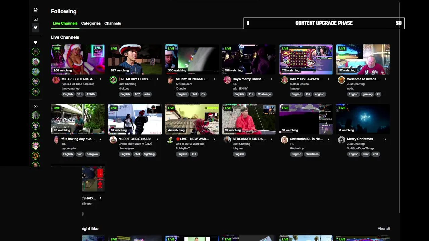Viewport: 429px width, 241px height.
Task: Open withJENNY's avatar on Day4 merry Christ card
Action: pyautogui.click(x=227, y=80)
